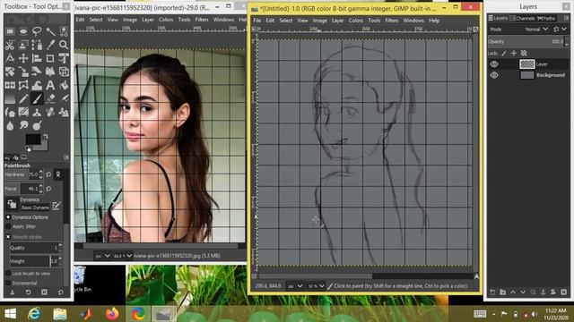Viewport: 574px width, 322px height.
Task: Open unit px dropdown in Untitled status bar
Action: coord(295,286)
